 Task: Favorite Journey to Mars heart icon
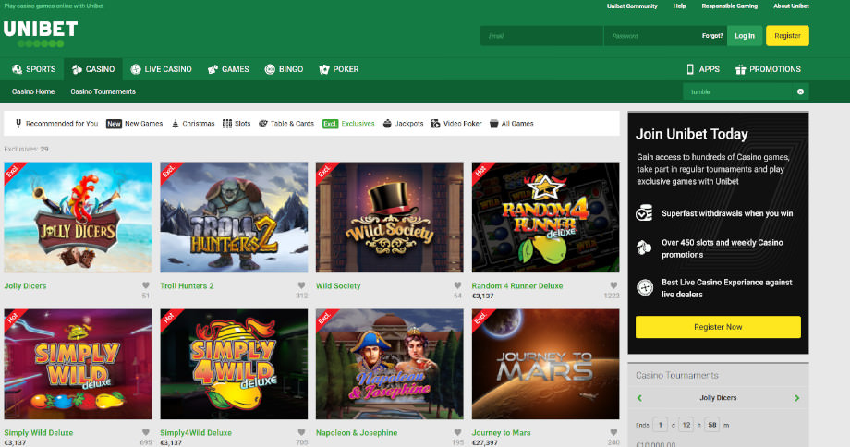[613, 432]
